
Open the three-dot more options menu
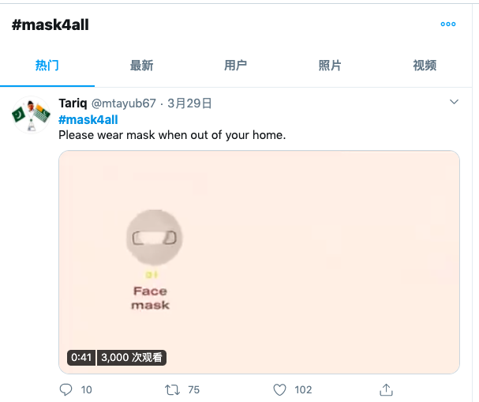click(x=448, y=24)
